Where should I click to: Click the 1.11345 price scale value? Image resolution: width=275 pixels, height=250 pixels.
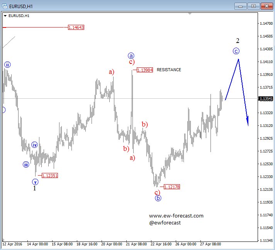click(x=266, y=240)
